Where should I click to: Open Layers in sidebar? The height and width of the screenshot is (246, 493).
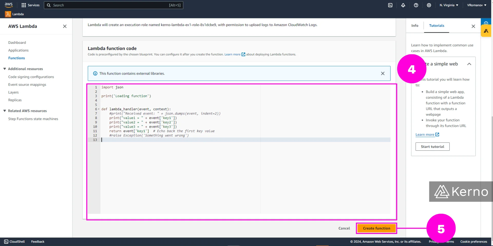click(13, 92)
